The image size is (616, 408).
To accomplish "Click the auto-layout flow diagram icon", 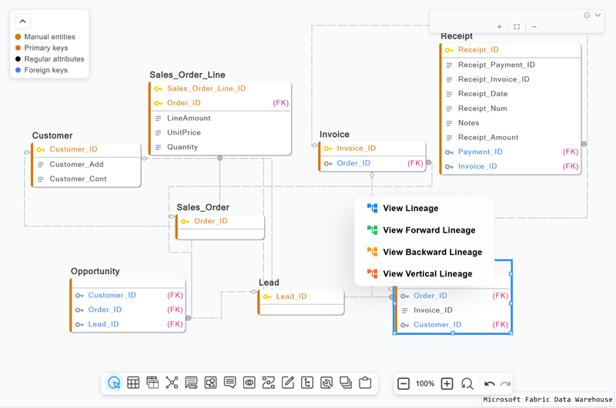I will [x=268, y=383].
